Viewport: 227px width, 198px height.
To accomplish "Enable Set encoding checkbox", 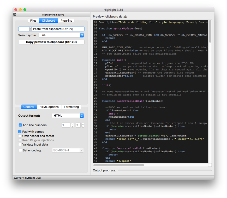I will coord(20,150).
